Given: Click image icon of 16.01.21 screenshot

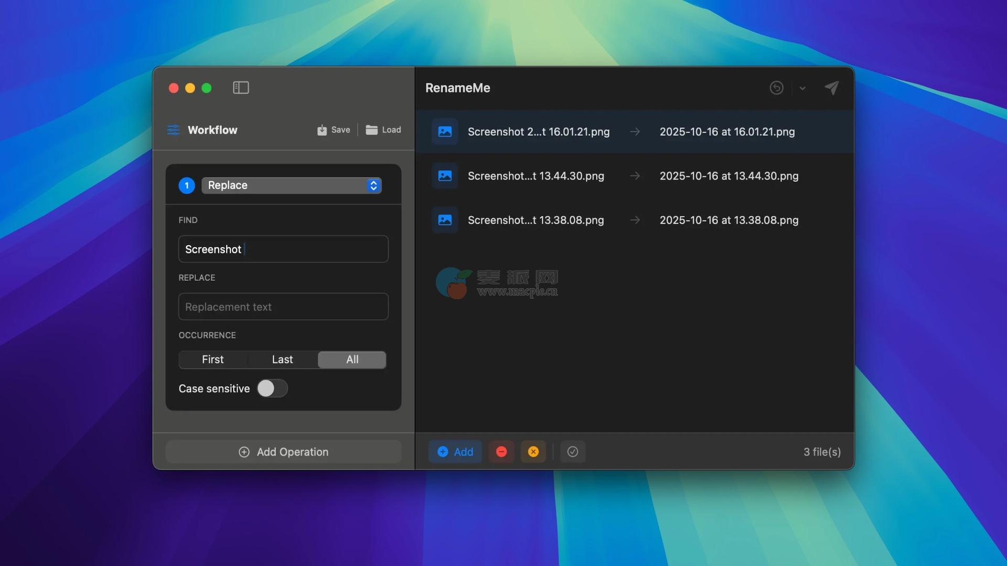Looking at the screenshot, I should (445, 132).
